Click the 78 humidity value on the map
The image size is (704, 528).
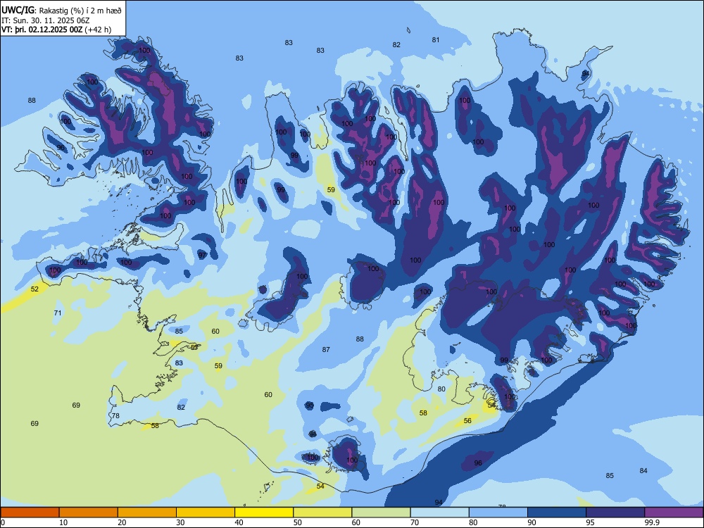tap(115, 416)
